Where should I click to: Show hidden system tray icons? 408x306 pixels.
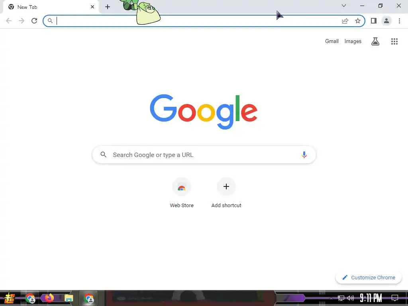(x=331, y=298)
